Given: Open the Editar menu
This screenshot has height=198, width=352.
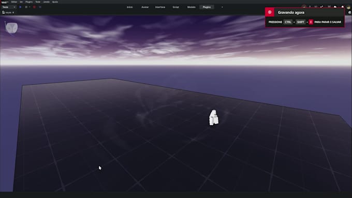Looking at the screenshot, I should pos(14,2).
